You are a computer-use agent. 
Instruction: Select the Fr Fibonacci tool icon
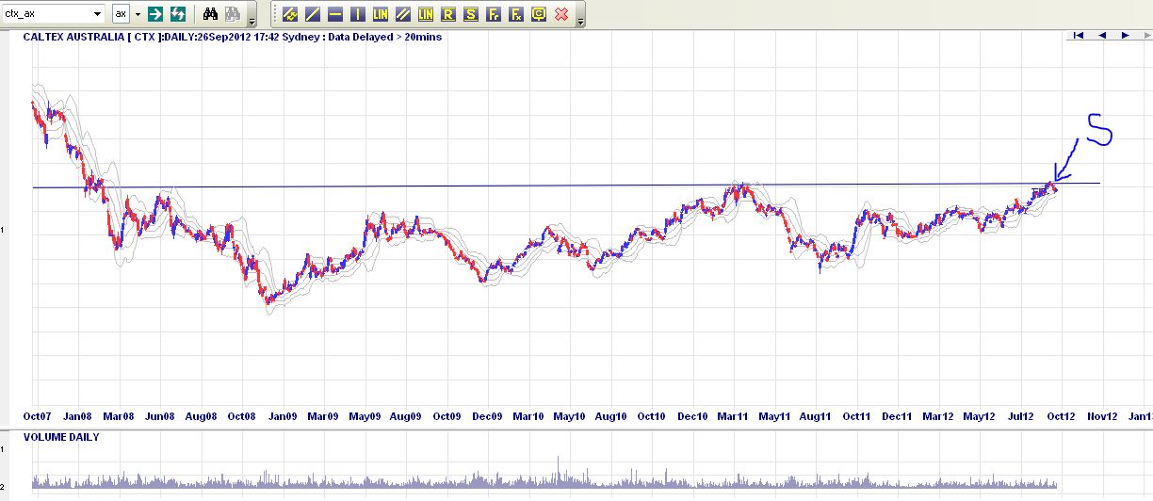494,14
